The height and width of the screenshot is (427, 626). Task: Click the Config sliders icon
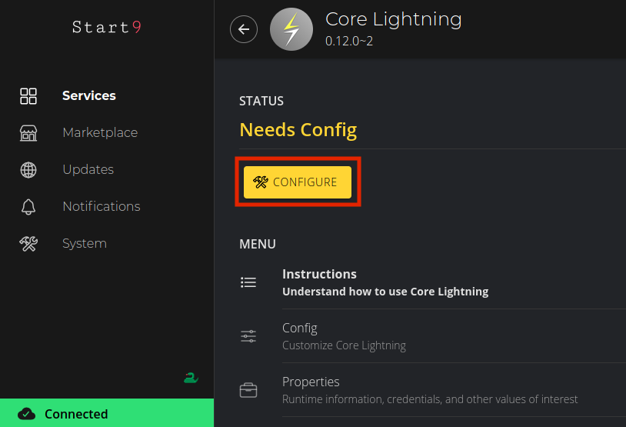[248, 336]
